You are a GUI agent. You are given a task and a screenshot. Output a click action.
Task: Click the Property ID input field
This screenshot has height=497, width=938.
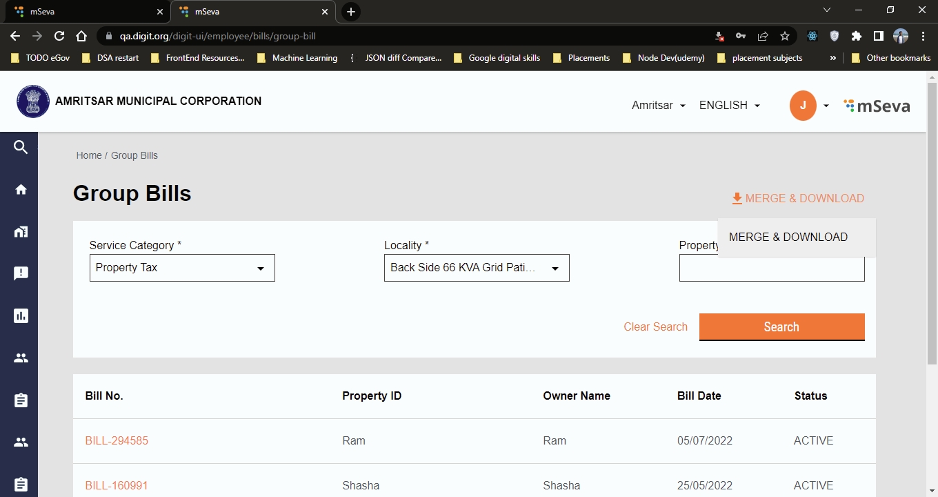(x=772, y=269)
